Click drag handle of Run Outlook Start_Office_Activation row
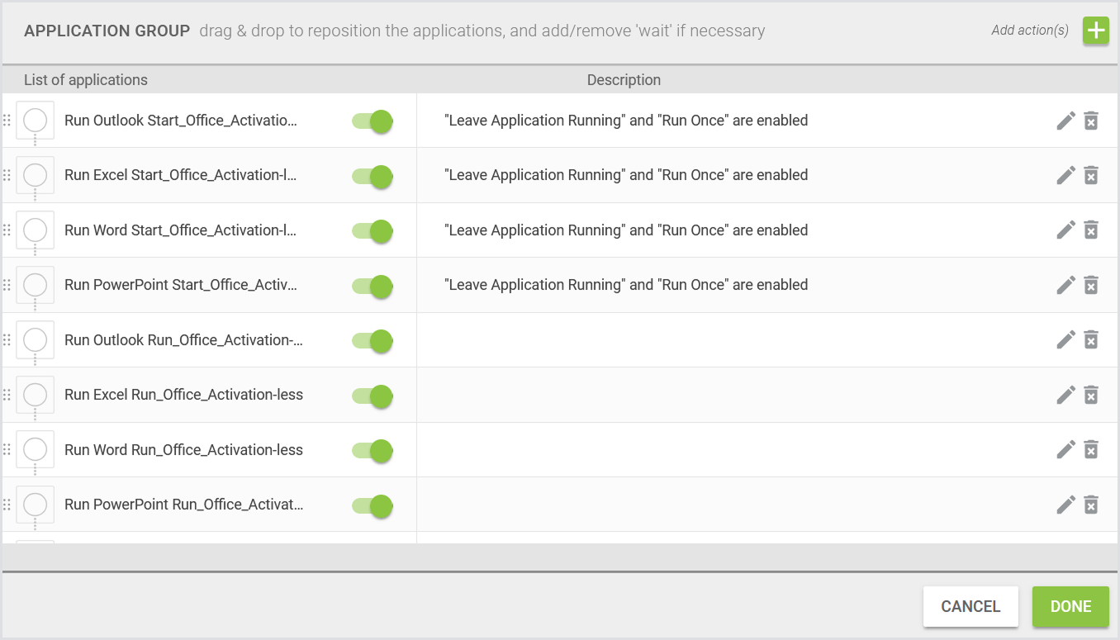The image size is (1120, 640). pos(7,121)
